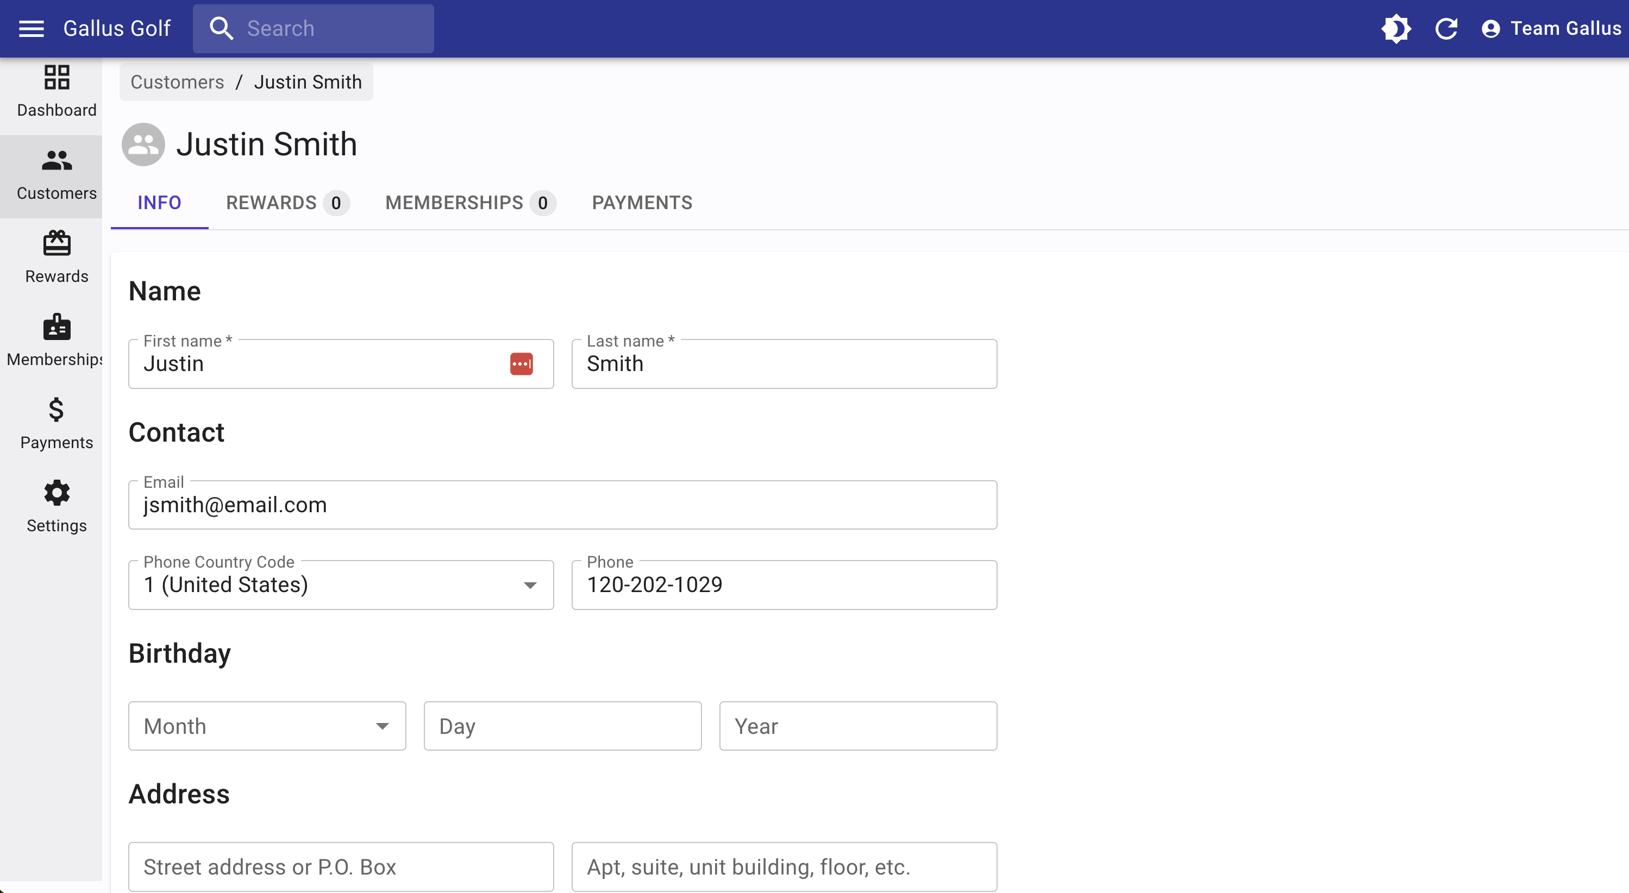Click the Address section heading

(179, 794)
